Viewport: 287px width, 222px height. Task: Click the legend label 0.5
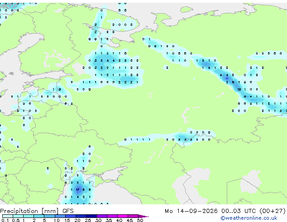click(x=16, y=220)
